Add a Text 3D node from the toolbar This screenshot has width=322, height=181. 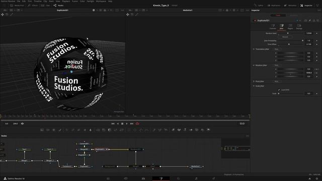point(185,130)
